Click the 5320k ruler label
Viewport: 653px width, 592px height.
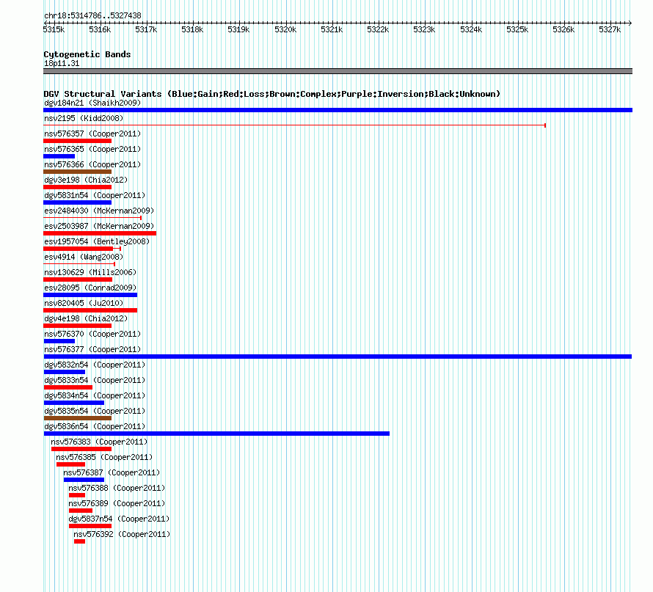[x=285, y=29]
